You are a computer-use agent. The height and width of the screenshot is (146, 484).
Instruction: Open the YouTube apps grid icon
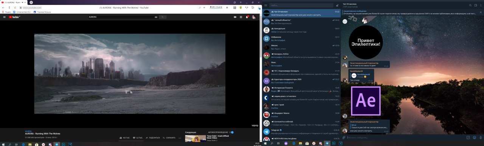coord(241,17)
